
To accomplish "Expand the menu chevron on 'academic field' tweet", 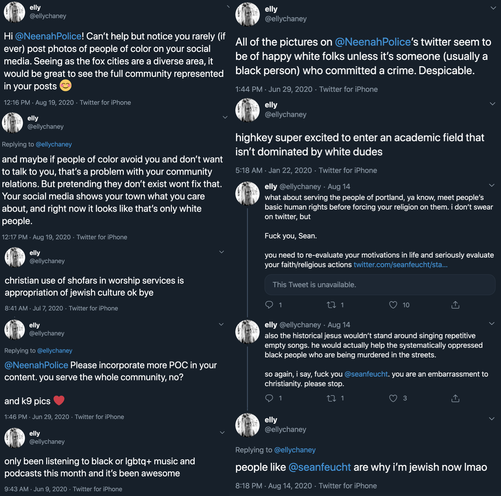I will [x=492, y=104].
